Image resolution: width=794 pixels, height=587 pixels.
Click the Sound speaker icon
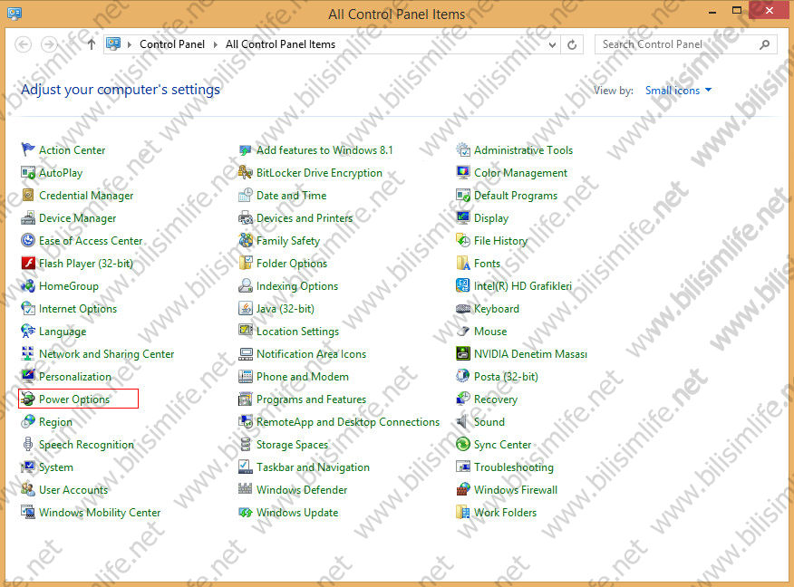coord(463,422)
